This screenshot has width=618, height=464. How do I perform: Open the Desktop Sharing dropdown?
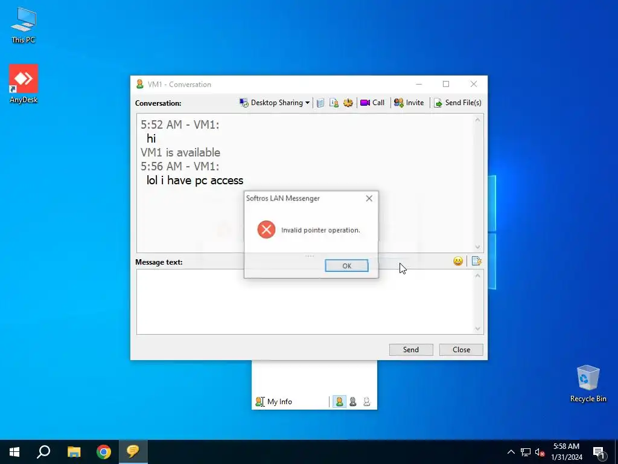coord(275,103)
